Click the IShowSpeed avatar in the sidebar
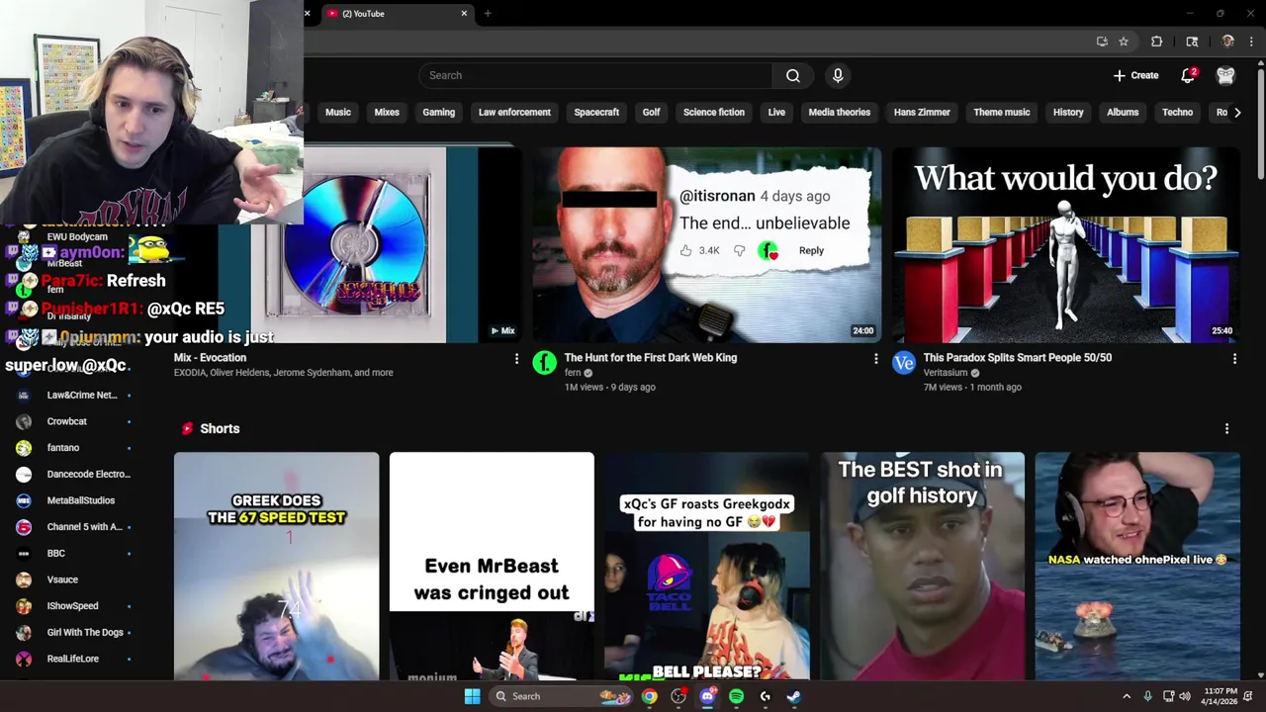1266x712 pixels. coord(24,606)
